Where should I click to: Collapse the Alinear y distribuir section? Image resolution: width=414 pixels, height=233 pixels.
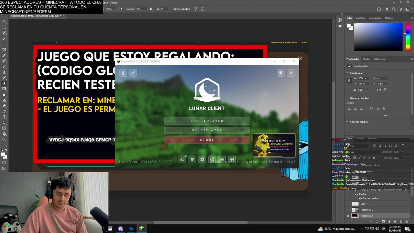(347, 98)
